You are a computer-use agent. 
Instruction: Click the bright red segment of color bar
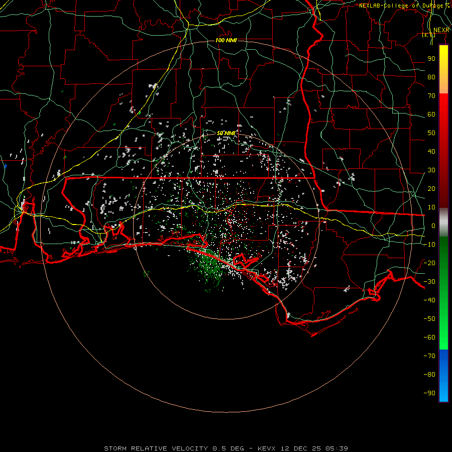[443, 105]
